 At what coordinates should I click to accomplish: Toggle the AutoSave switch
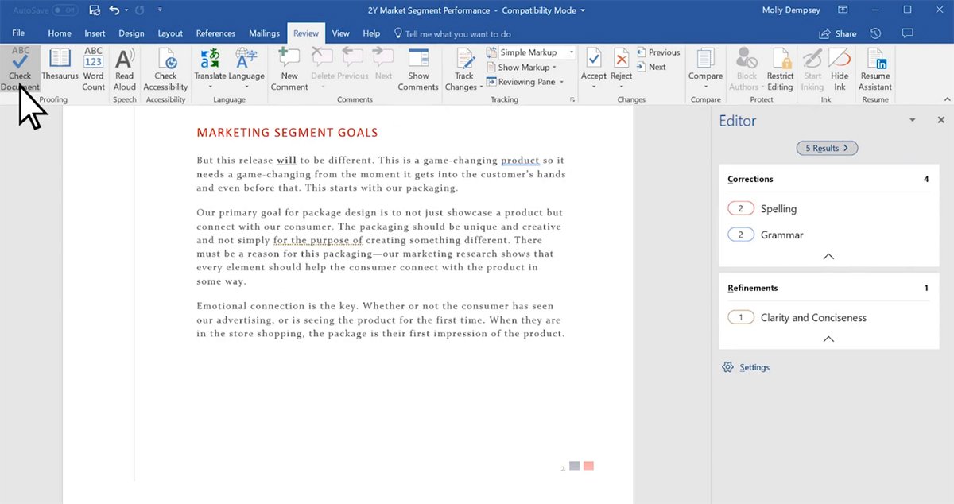pyautogui.click(x=64, y=10)
